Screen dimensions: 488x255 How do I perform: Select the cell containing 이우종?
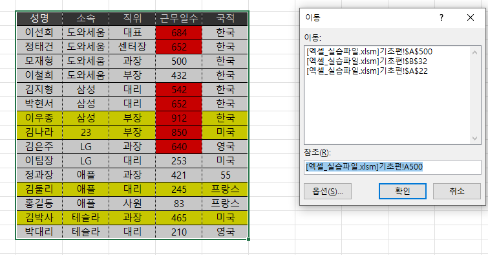point(39,118)
